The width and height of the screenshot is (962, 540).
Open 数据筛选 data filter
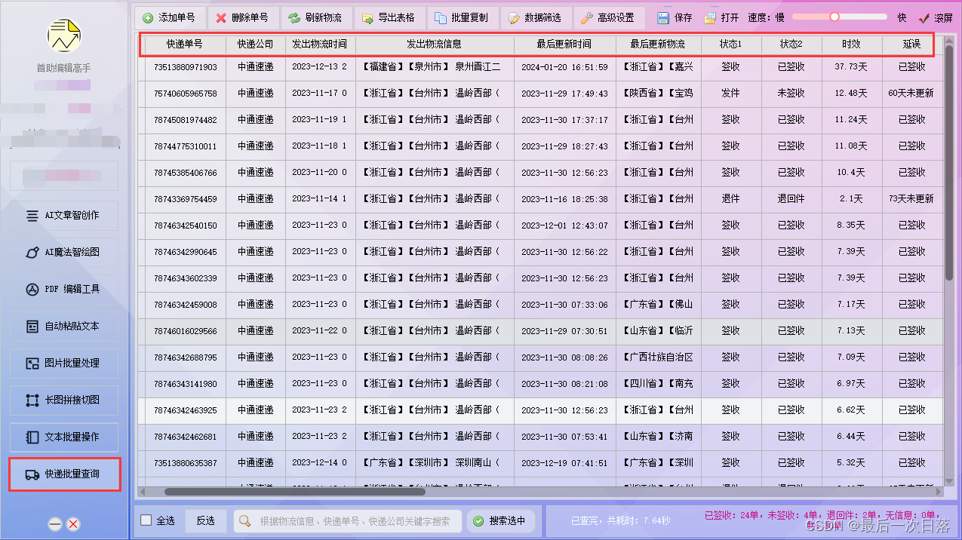(534, 17)
